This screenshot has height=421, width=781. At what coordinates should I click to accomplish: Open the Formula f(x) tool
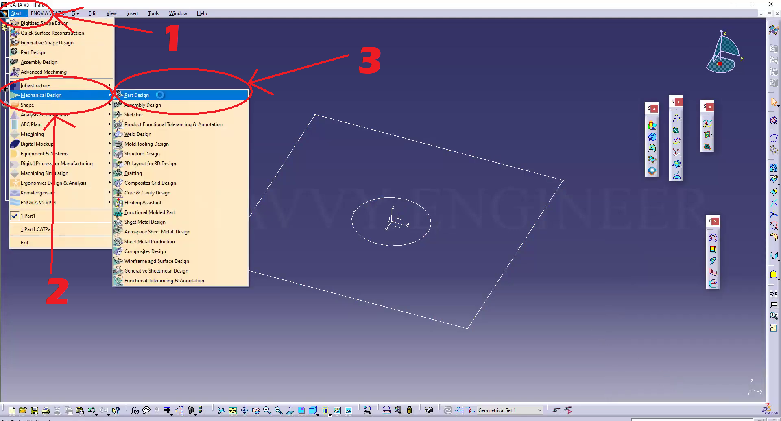135,410
